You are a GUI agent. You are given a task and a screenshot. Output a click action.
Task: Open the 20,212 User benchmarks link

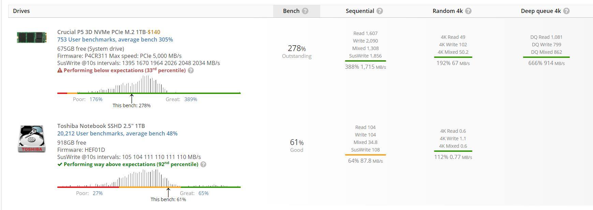pos(117,133)
